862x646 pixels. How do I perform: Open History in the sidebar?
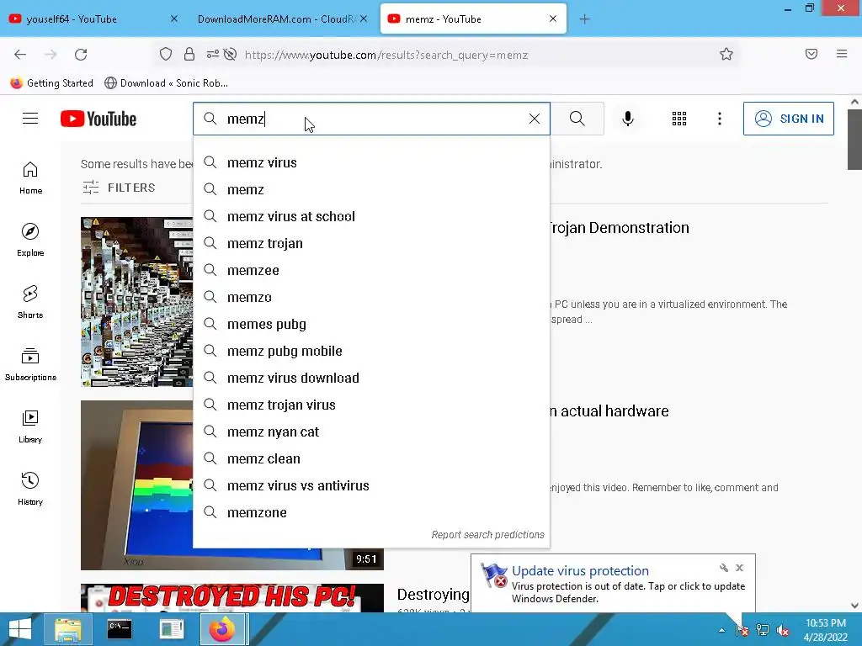(30, 489)
